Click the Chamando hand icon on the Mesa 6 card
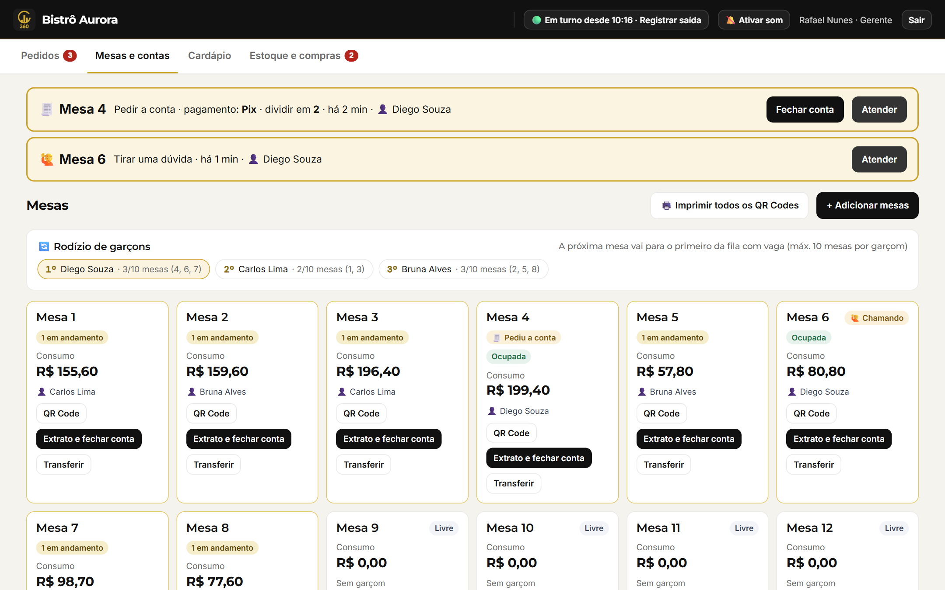945x590 pixels. tap(855, 318)
